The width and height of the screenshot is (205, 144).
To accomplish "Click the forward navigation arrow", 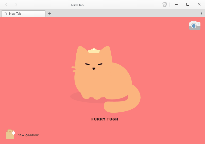I will pyautogui.click(x=16, y=5).
